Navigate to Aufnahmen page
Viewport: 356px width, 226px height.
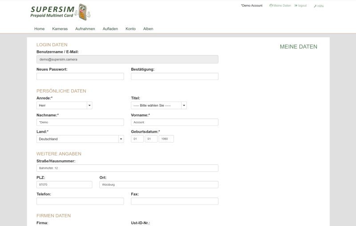click(85, 29)
